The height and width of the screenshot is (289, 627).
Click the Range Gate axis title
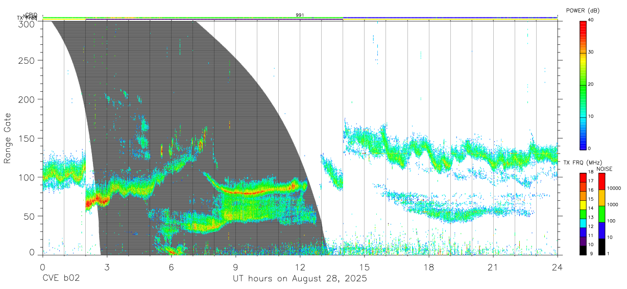click(x=8, y=139)
